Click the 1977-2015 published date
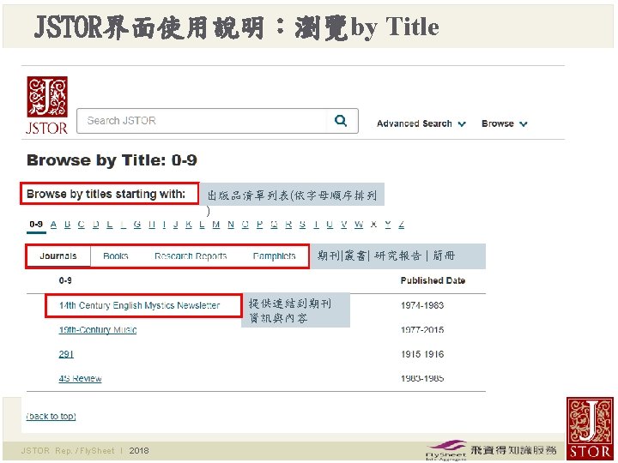618x463 pixels. 422,330
